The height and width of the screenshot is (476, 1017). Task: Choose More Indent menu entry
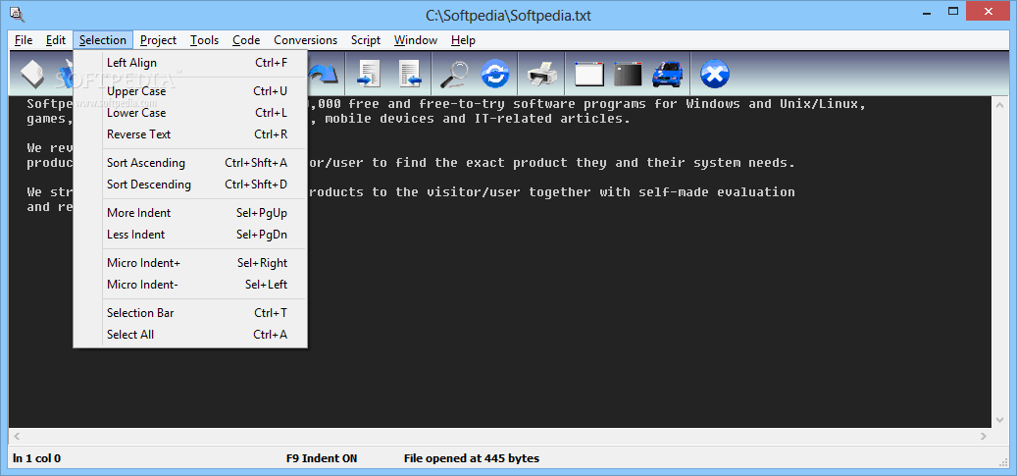tap(190, 213)
